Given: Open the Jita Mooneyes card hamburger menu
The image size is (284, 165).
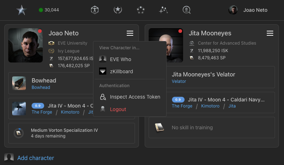Looking at the screenshot, I should tap(270, 33).
